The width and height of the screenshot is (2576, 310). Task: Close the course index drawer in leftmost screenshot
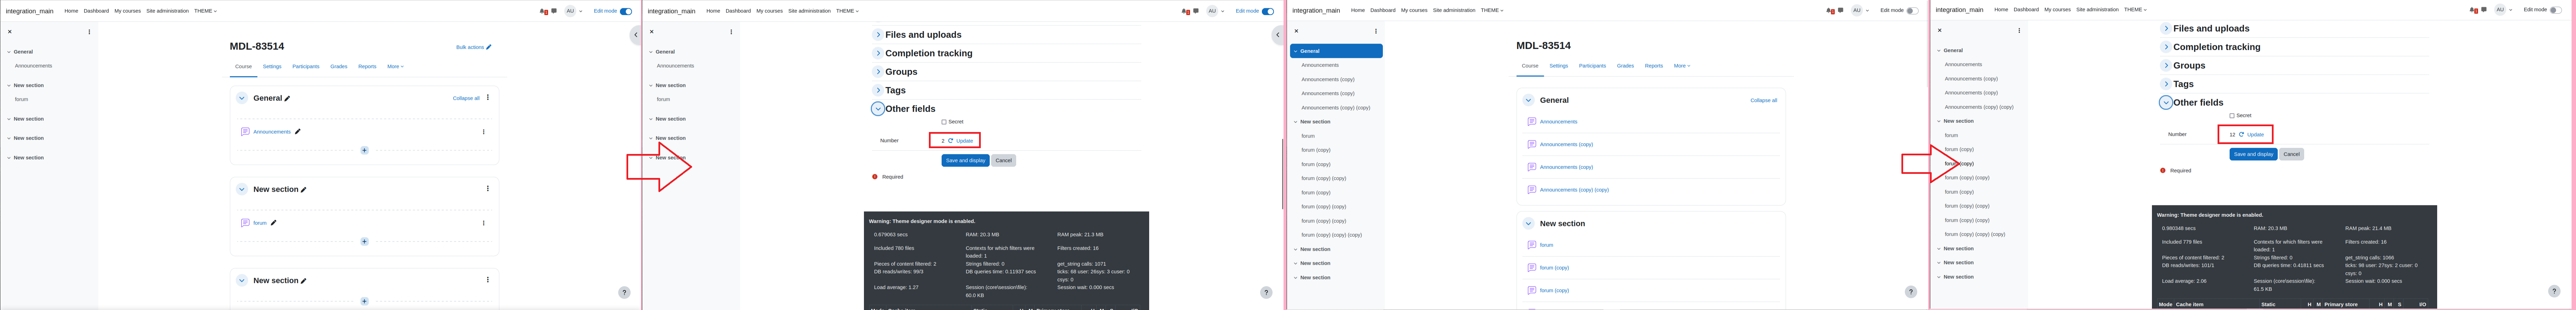point(10,32)
